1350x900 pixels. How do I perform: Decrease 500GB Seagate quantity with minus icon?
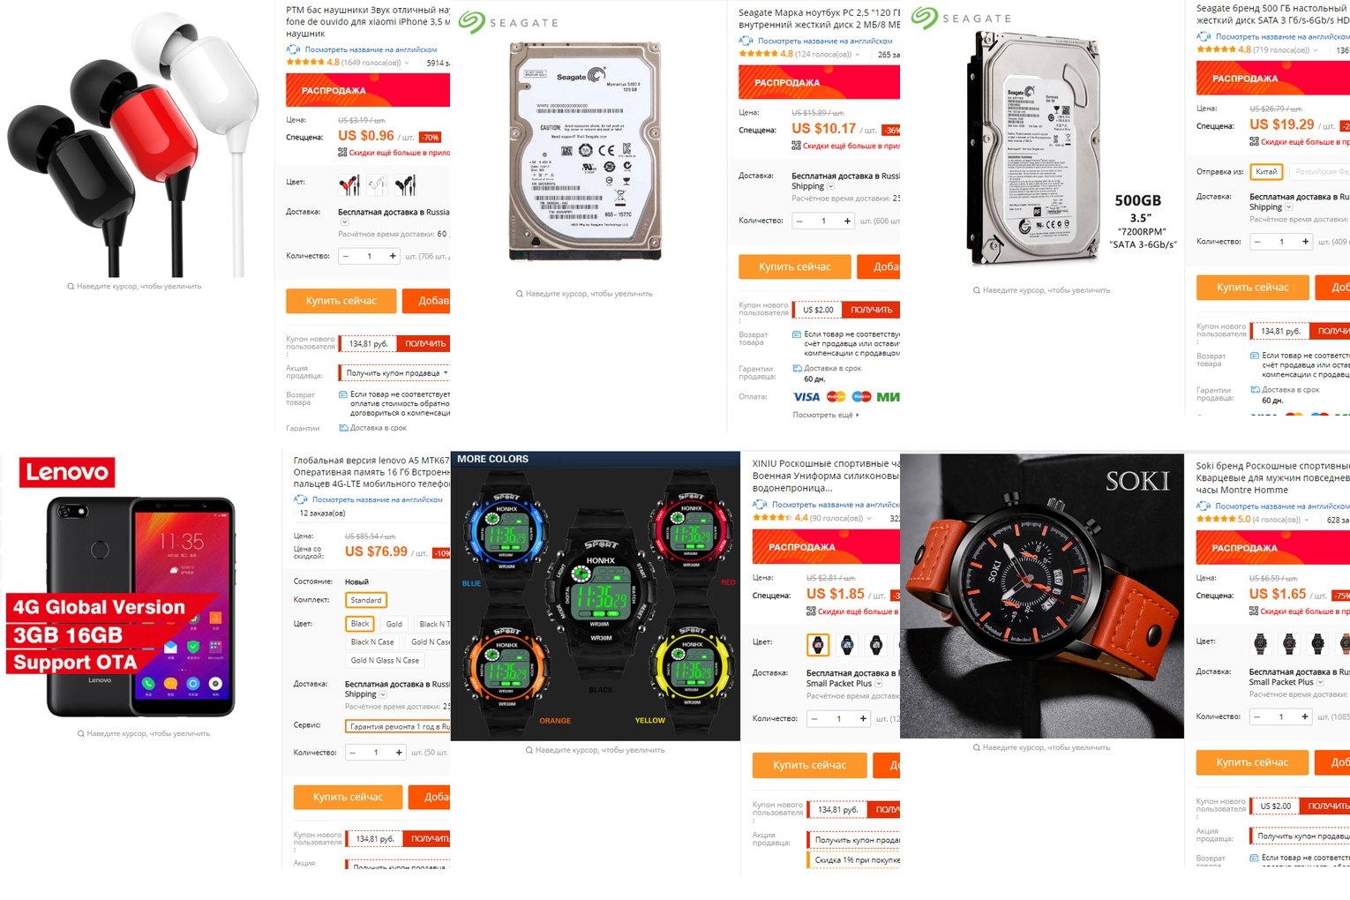(x=1257, y=241)
